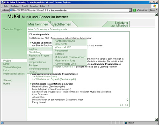
Task: Click the Einladung zur Mitarbeit link
Action: [x=120, y=24]
